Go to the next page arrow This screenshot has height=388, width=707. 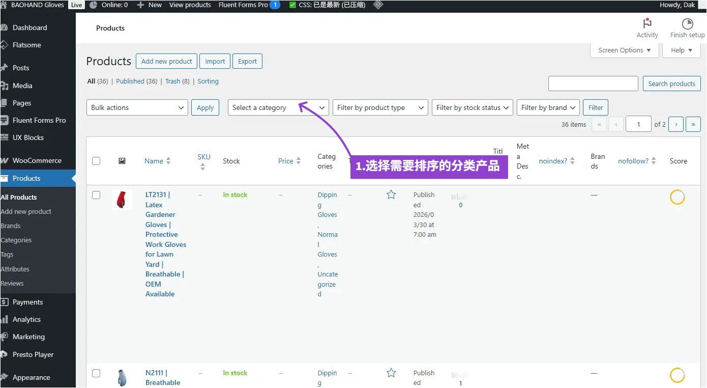coord(675,124)
